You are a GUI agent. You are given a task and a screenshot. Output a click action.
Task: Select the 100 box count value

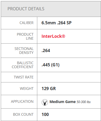tap(45, 114)
